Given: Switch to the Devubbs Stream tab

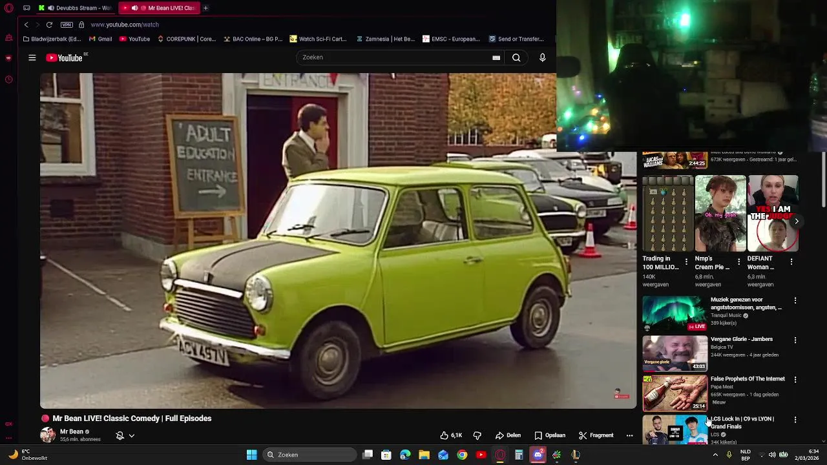Looking at the screenshot, I should point(75,8).
